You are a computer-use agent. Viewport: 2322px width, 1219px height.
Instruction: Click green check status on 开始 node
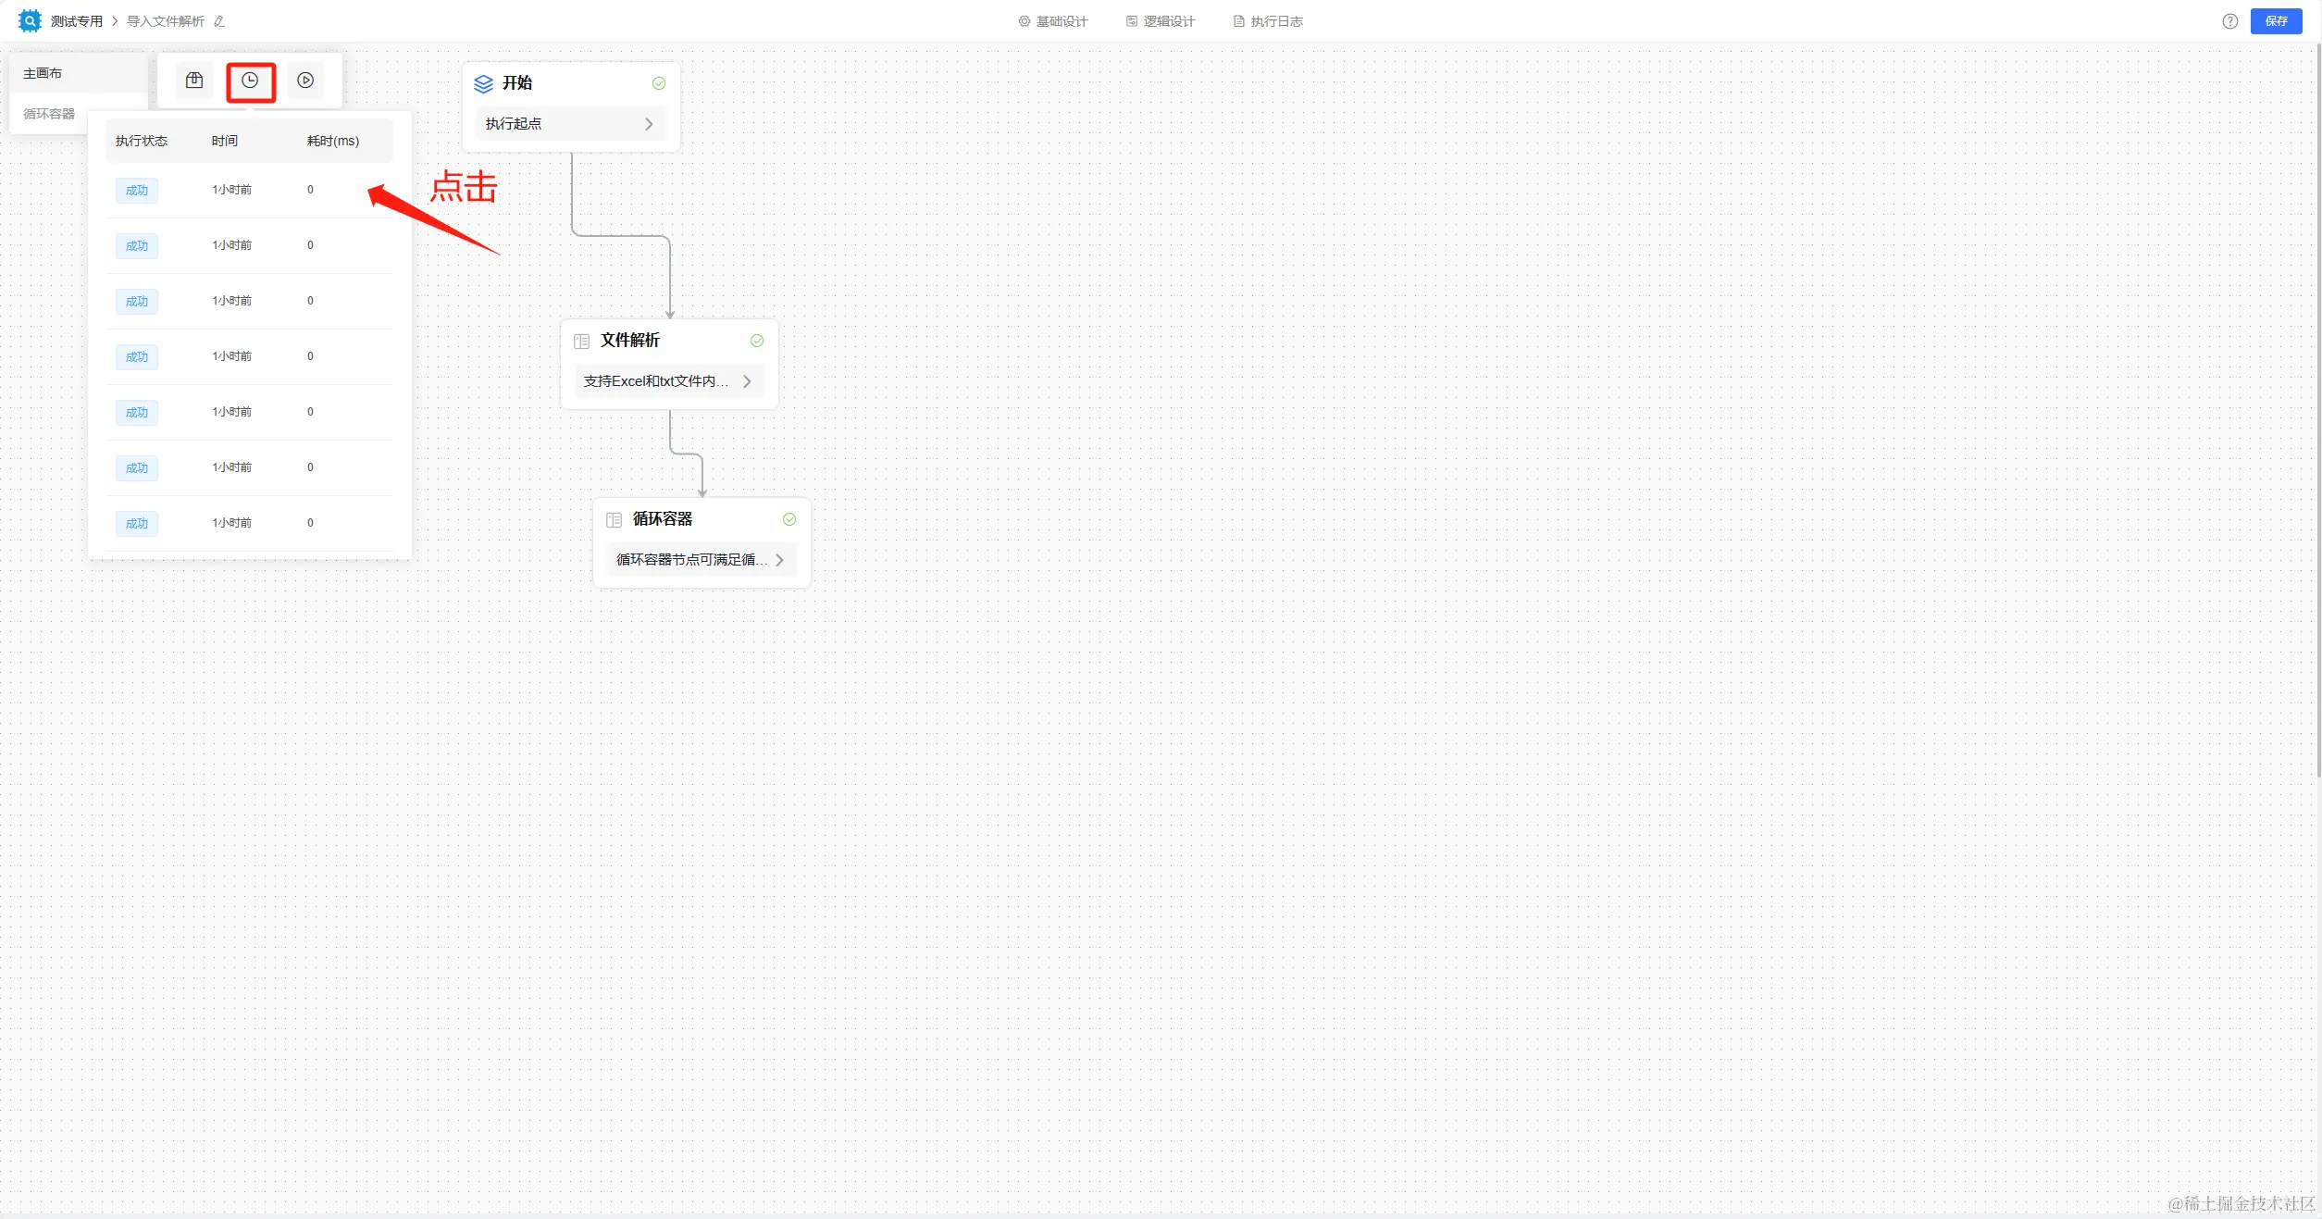coord(659,83)
